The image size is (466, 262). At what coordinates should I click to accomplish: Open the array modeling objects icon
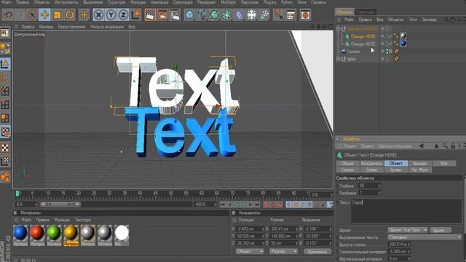pyautogui.click(x=226, y=15)
